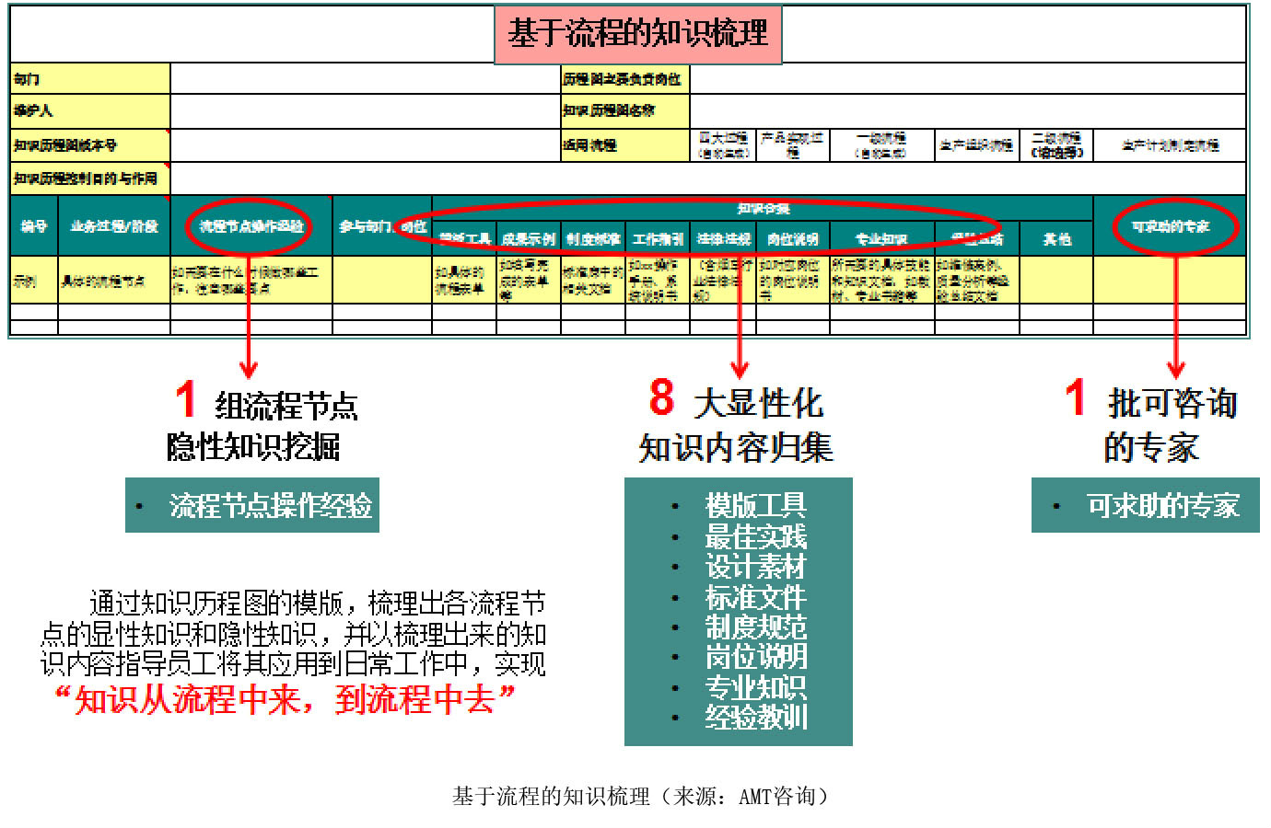Click the 制度标准 column header
The image size is (1271, 828).
593,239
